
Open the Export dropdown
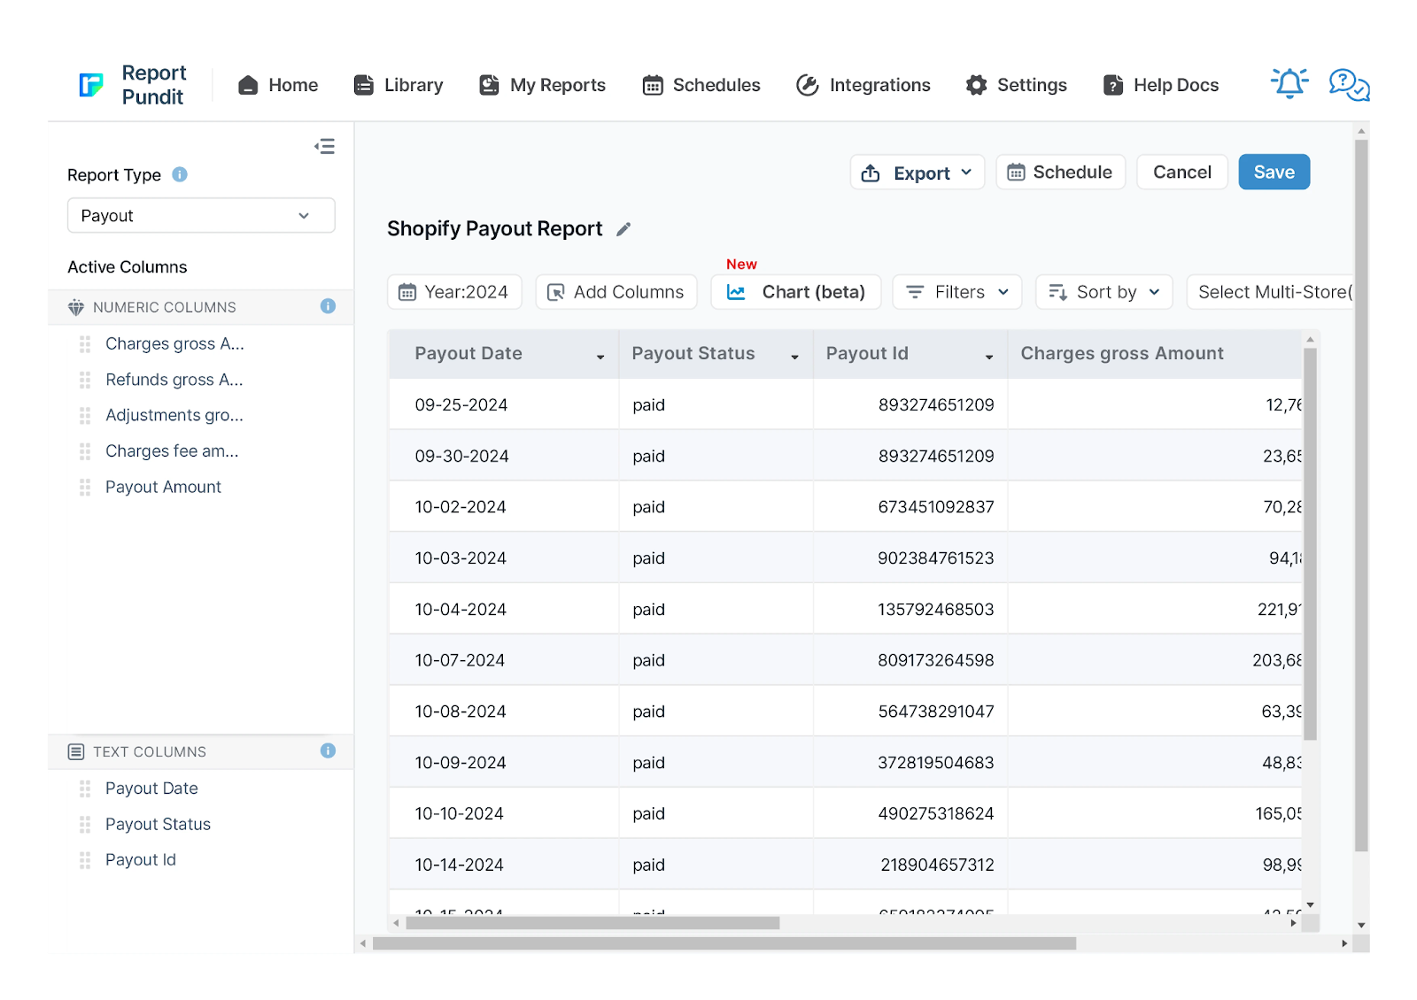(x=918, y=173)
